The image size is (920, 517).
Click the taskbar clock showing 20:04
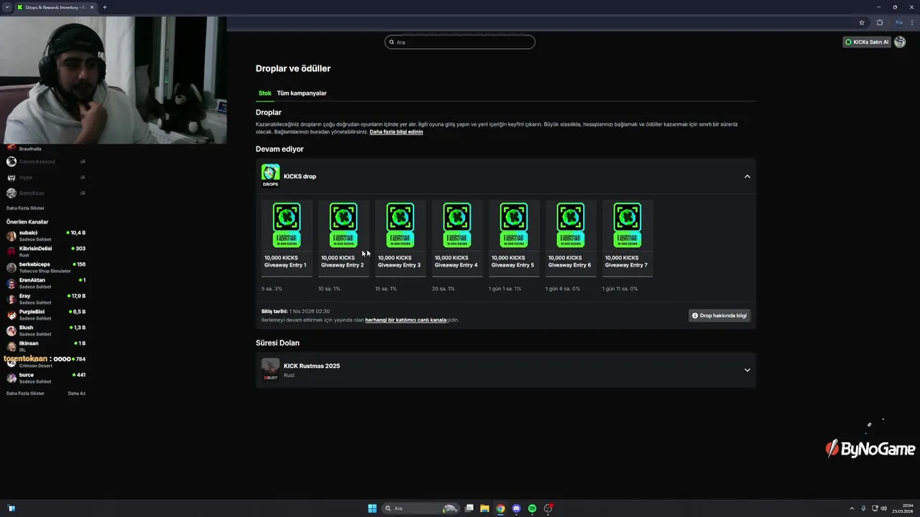pos(903,508)
